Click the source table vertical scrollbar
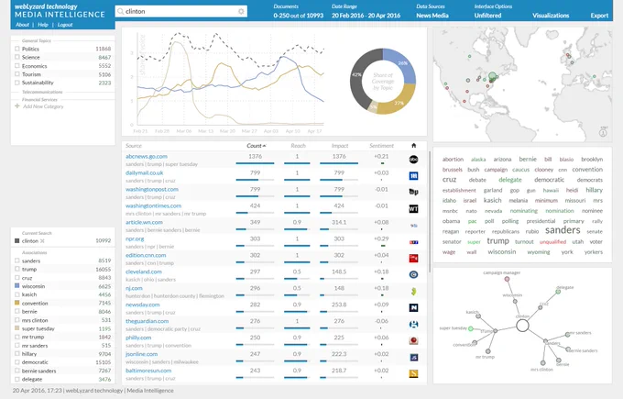The image size is (623, 399). 430,211
